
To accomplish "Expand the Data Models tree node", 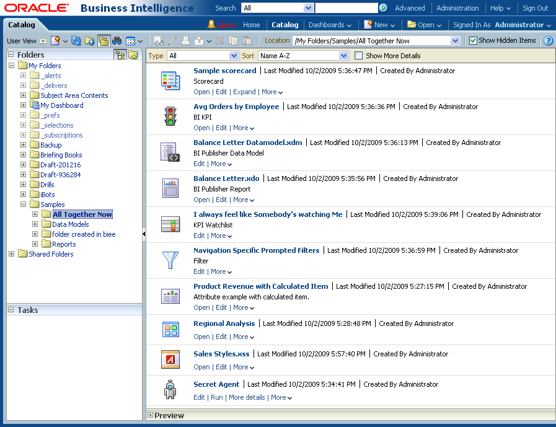I will click(x=35, y=224).
